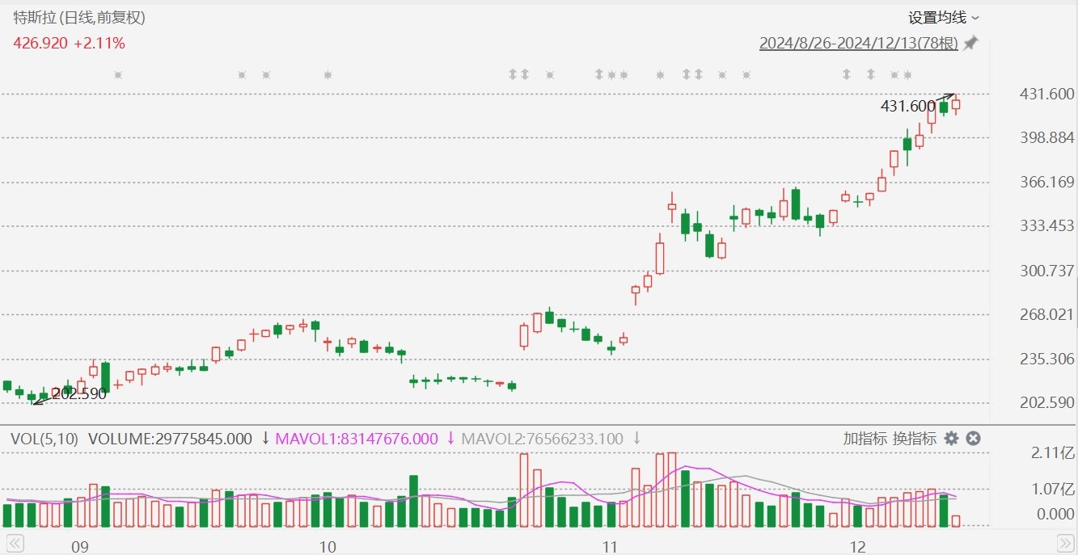Open the 设置均线 moving average dropdown
The height and width of the screenshot is (555, 1078).
[943, 18]
